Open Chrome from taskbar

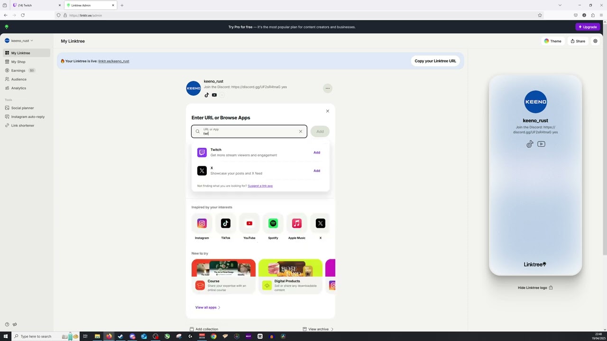pyautogui.click(x=213, y=336)
